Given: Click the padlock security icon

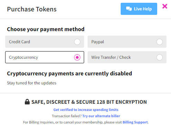Looking at the screenshot, I should tap(27, 102).
